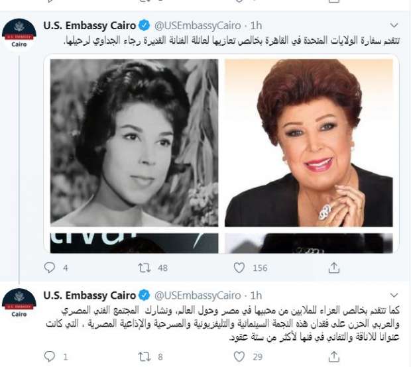Viewport: 411px width, 367px height.
Task: Click the 1h timestamp of first tweet
Action: click(256, 26)
